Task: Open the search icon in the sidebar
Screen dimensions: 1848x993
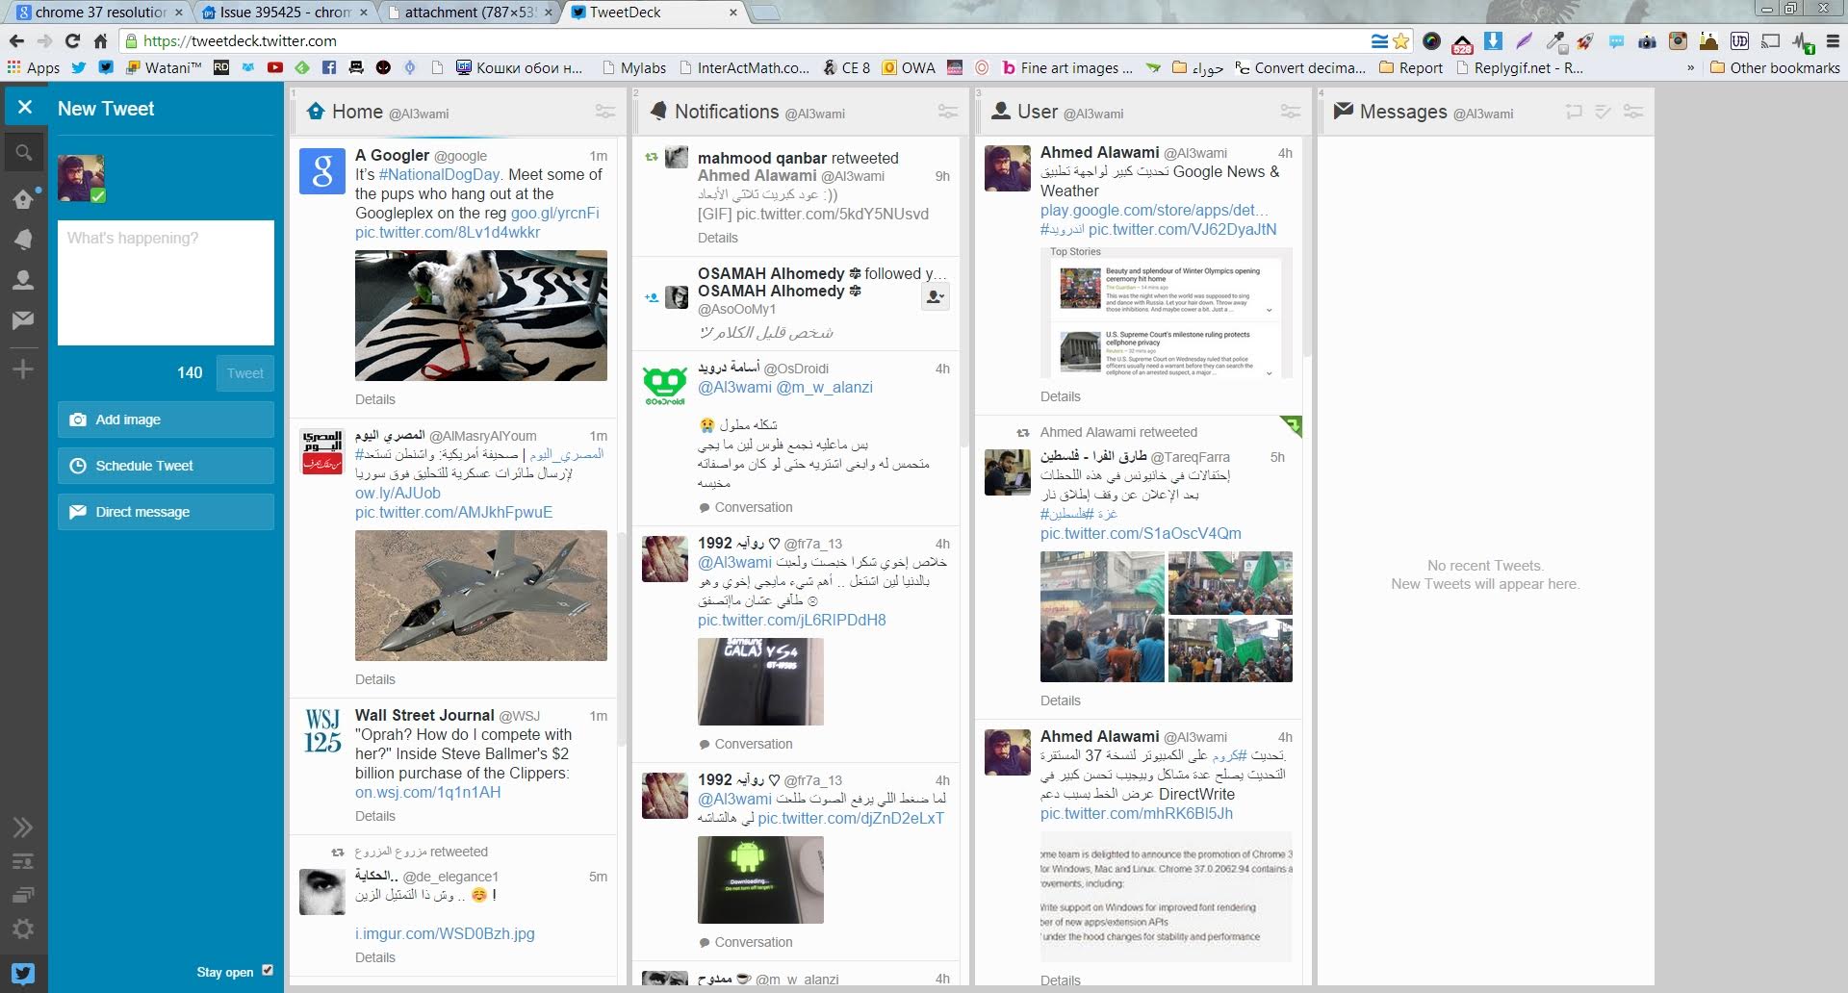Action: click(x=24, y=153)
